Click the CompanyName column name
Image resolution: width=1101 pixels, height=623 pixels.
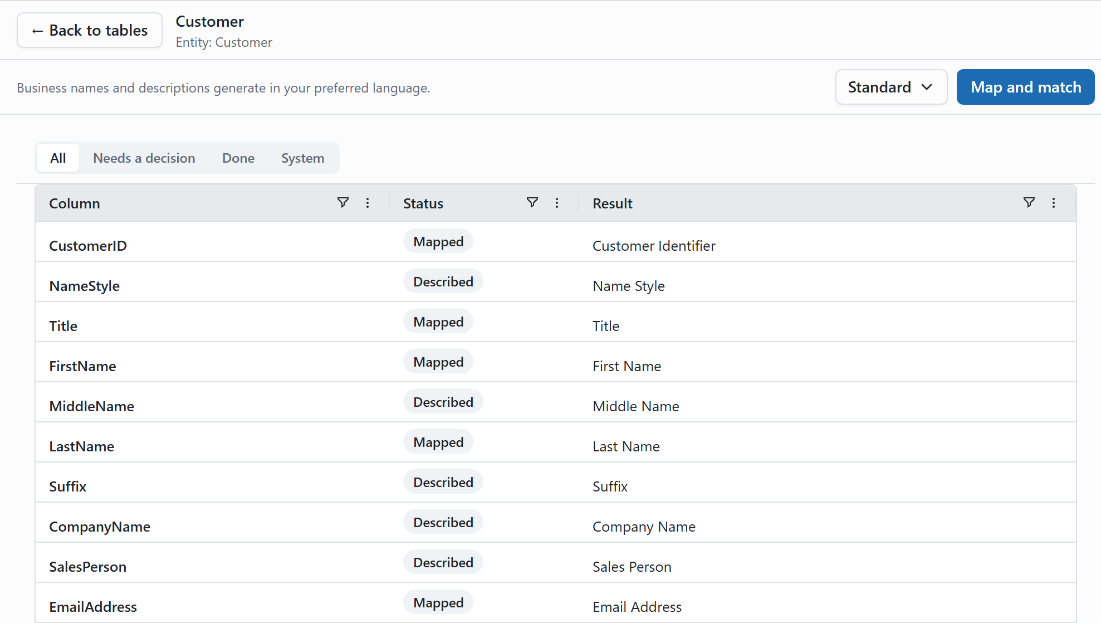point(100,527)
